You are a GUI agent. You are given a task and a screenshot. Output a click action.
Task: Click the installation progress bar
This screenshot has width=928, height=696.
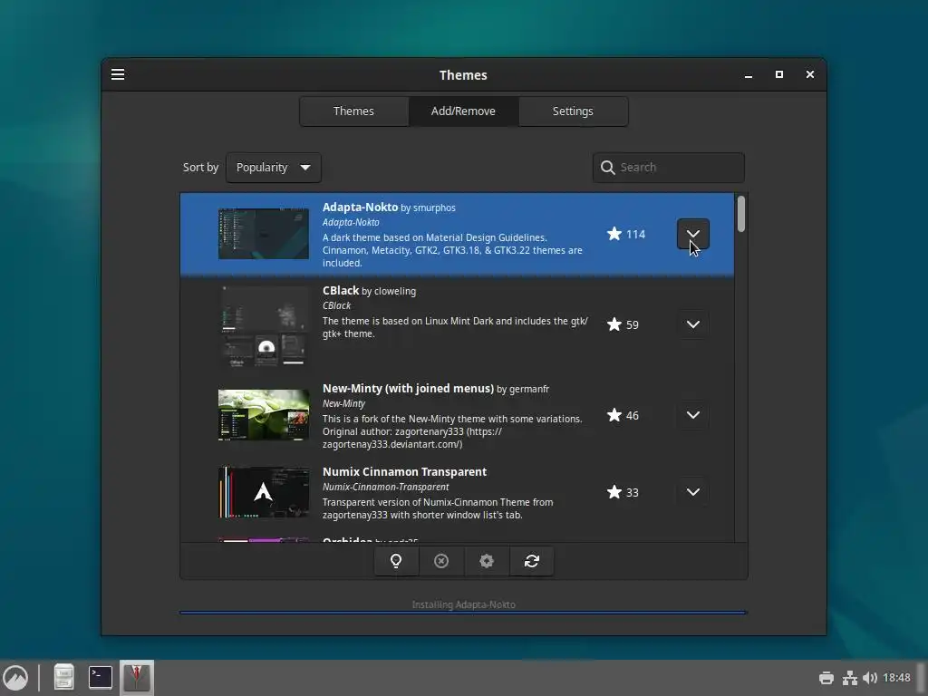pos(463,613)
